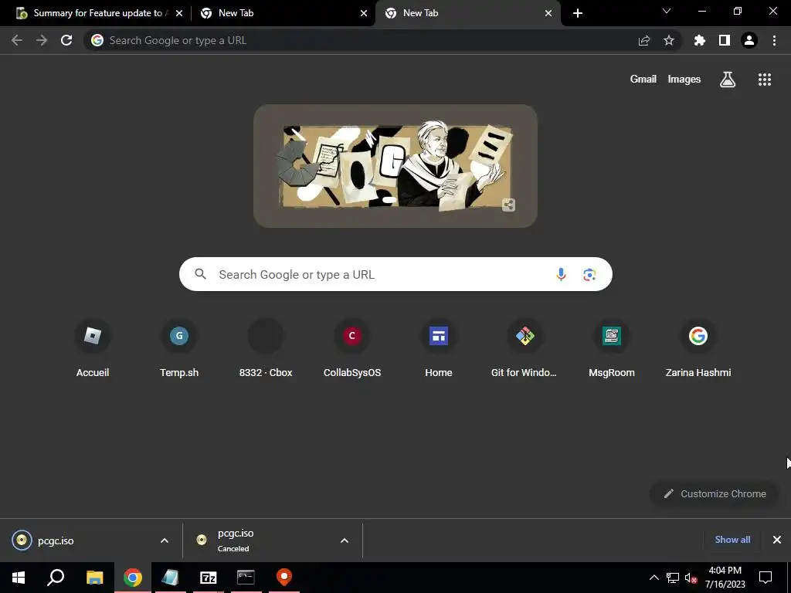Open Windows taskbar search
Image resolution: width=791 pixels, height=593 pixels.
click(x=56, y=578)
